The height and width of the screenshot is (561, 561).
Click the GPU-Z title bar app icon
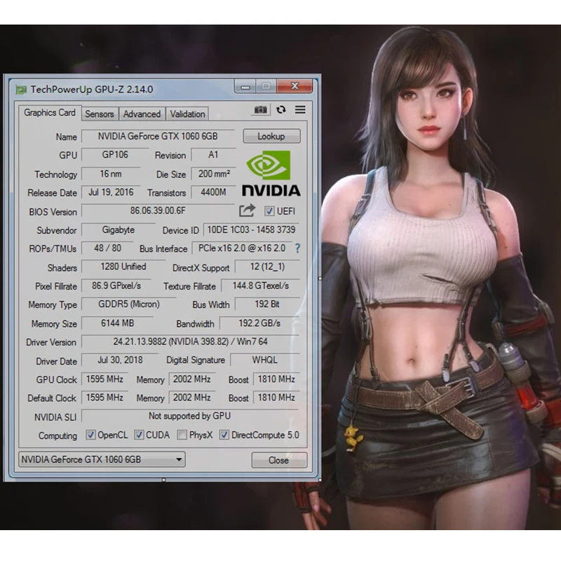(21, 90)
